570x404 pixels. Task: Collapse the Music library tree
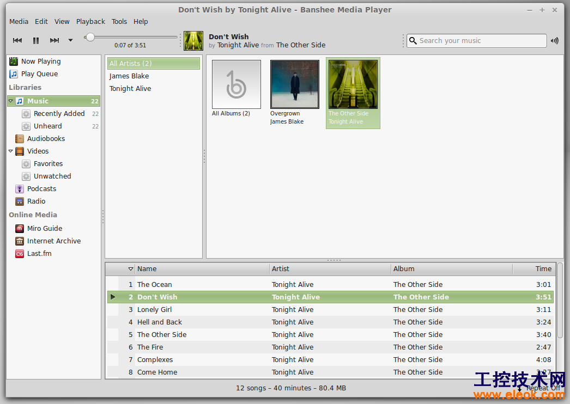11,101
